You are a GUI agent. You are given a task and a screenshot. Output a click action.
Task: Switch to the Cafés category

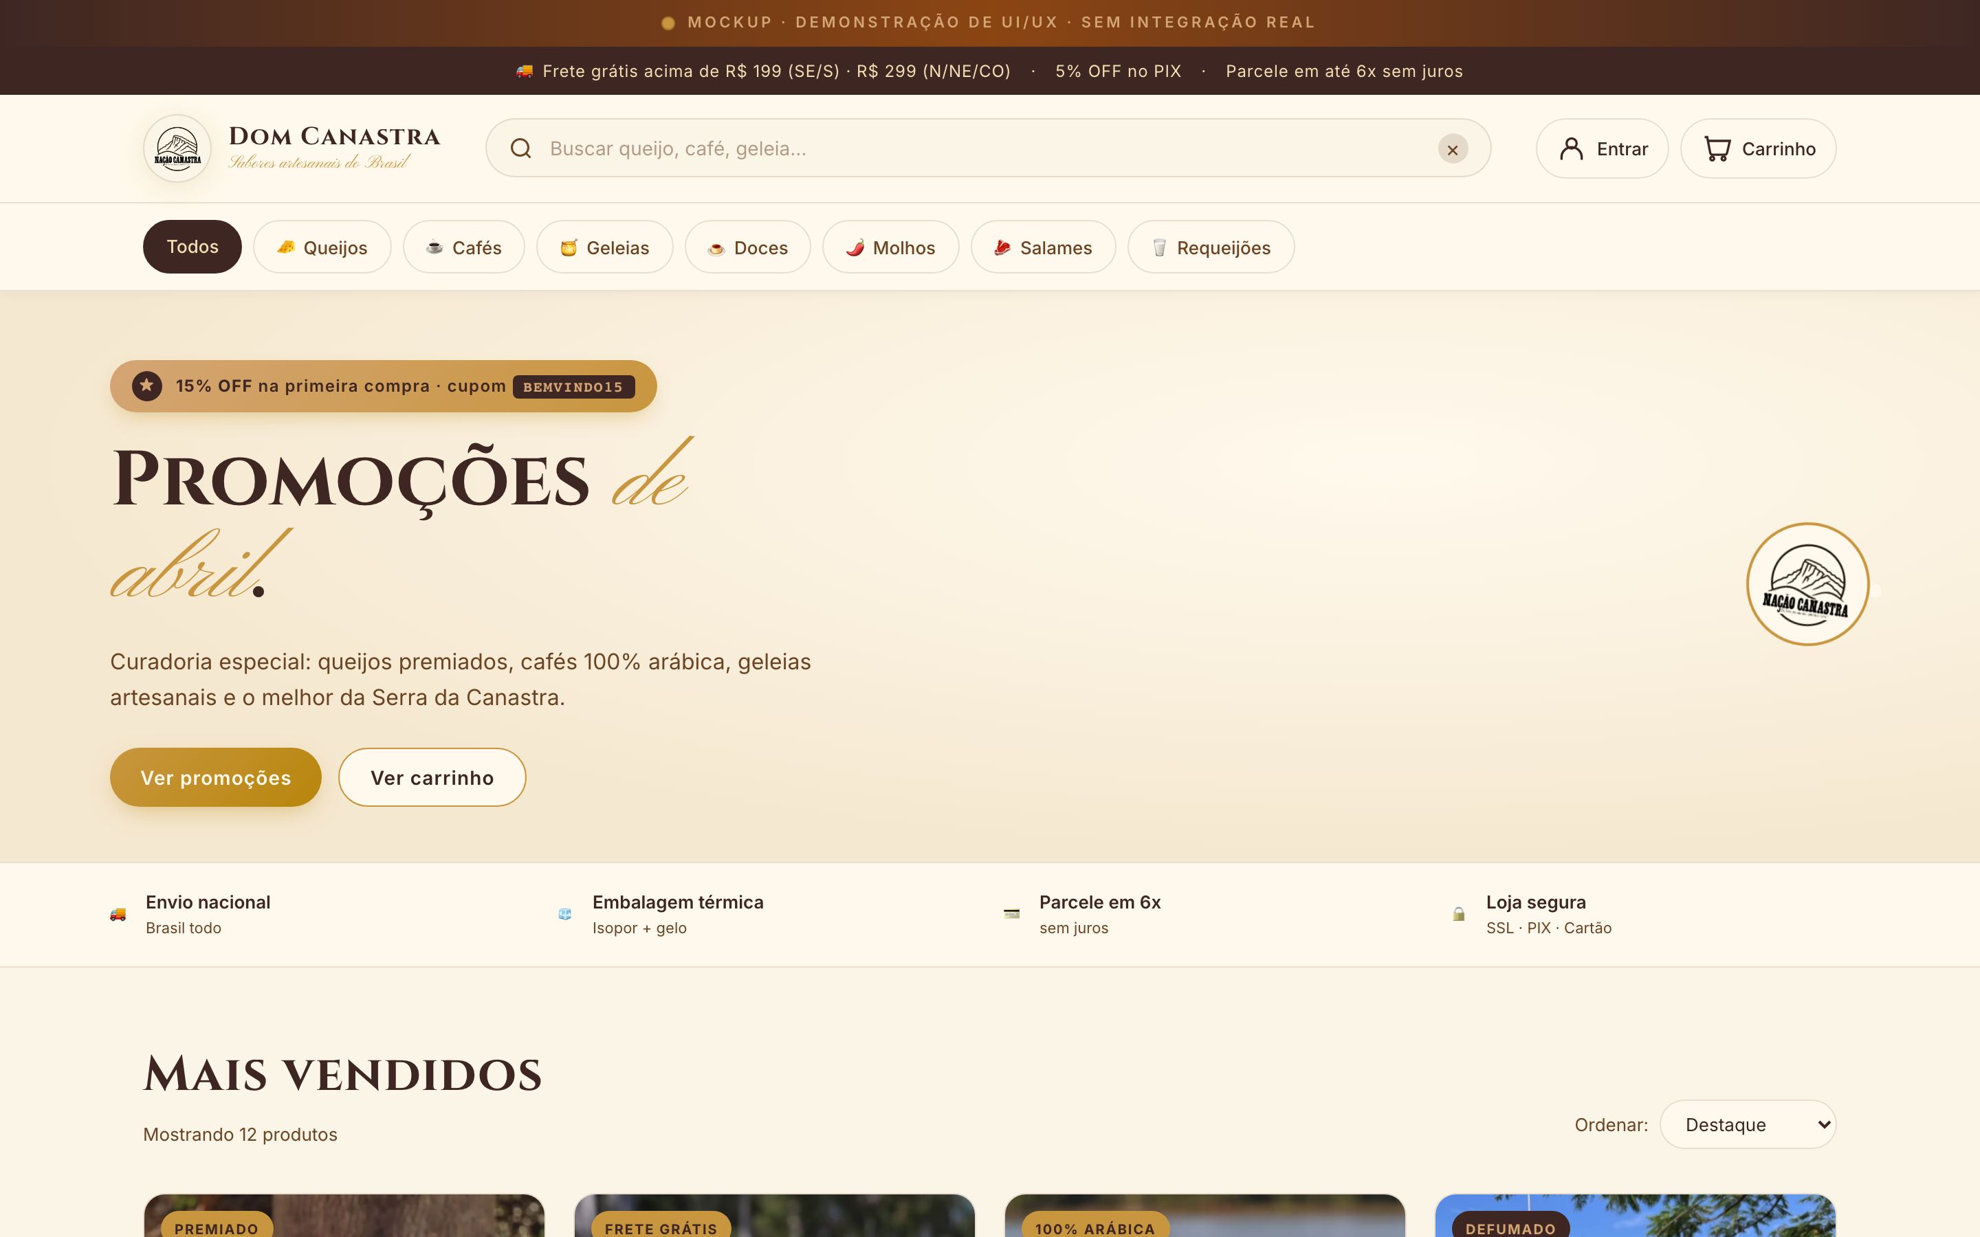point(464,247)
